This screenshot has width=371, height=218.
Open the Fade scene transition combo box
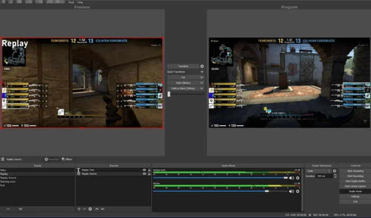point(319,171)
